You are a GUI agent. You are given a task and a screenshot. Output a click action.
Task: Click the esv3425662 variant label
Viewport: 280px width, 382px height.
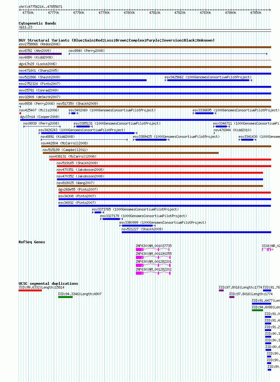[x=208, y=77]
